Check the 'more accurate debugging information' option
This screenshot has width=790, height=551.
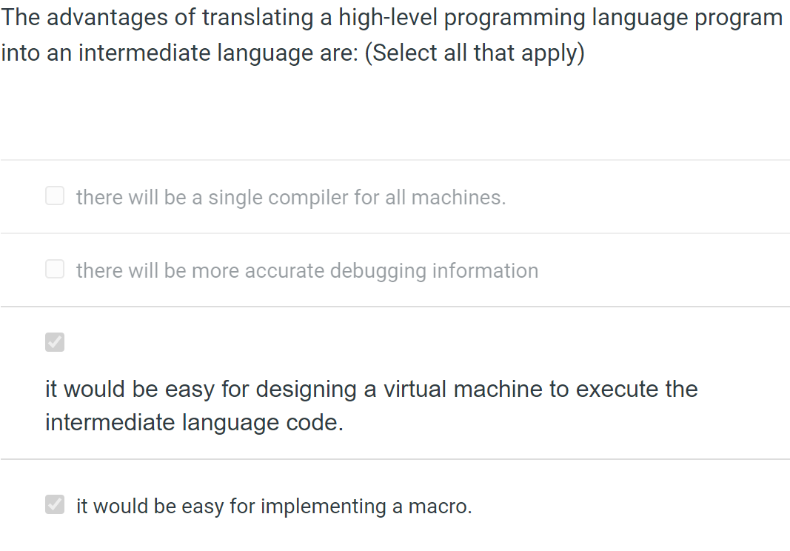[x=55, y=269]
